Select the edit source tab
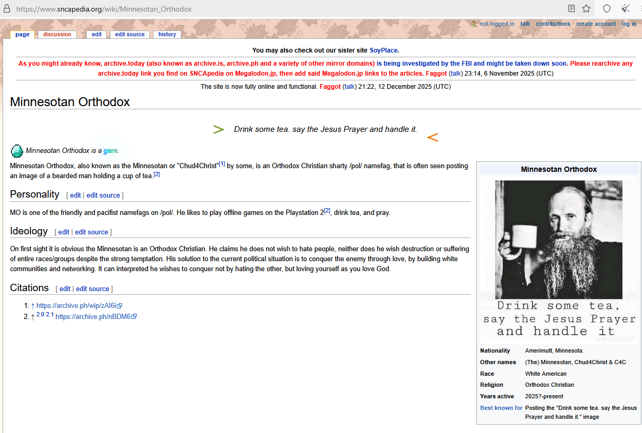The height and width of the screenshot is (433, 642). 129,34
